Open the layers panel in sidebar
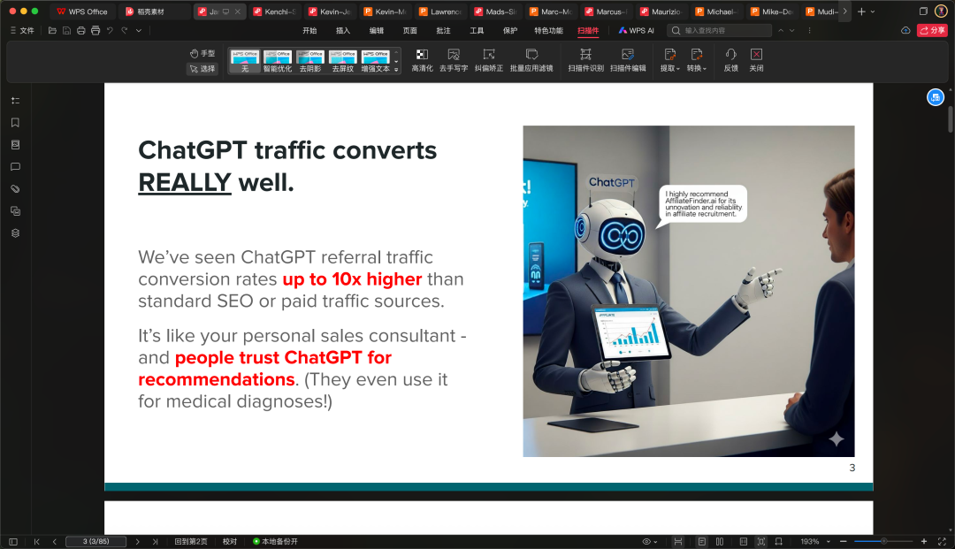The height and width of the screenshot is (549, 955). pos(15,233)
